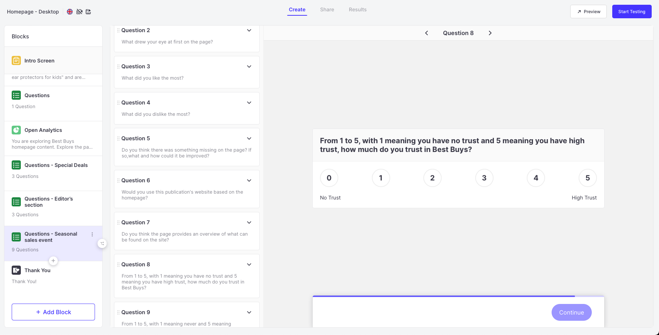Image resolution: width=659 pixels, height=335 pixels.
Task: Click the Questions - Seasonal sales event icon
Action: pos(16,237)
